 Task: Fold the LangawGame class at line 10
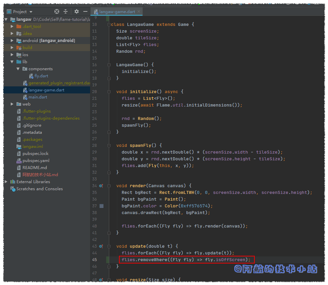pyautogui.click(x=108, y=25)
